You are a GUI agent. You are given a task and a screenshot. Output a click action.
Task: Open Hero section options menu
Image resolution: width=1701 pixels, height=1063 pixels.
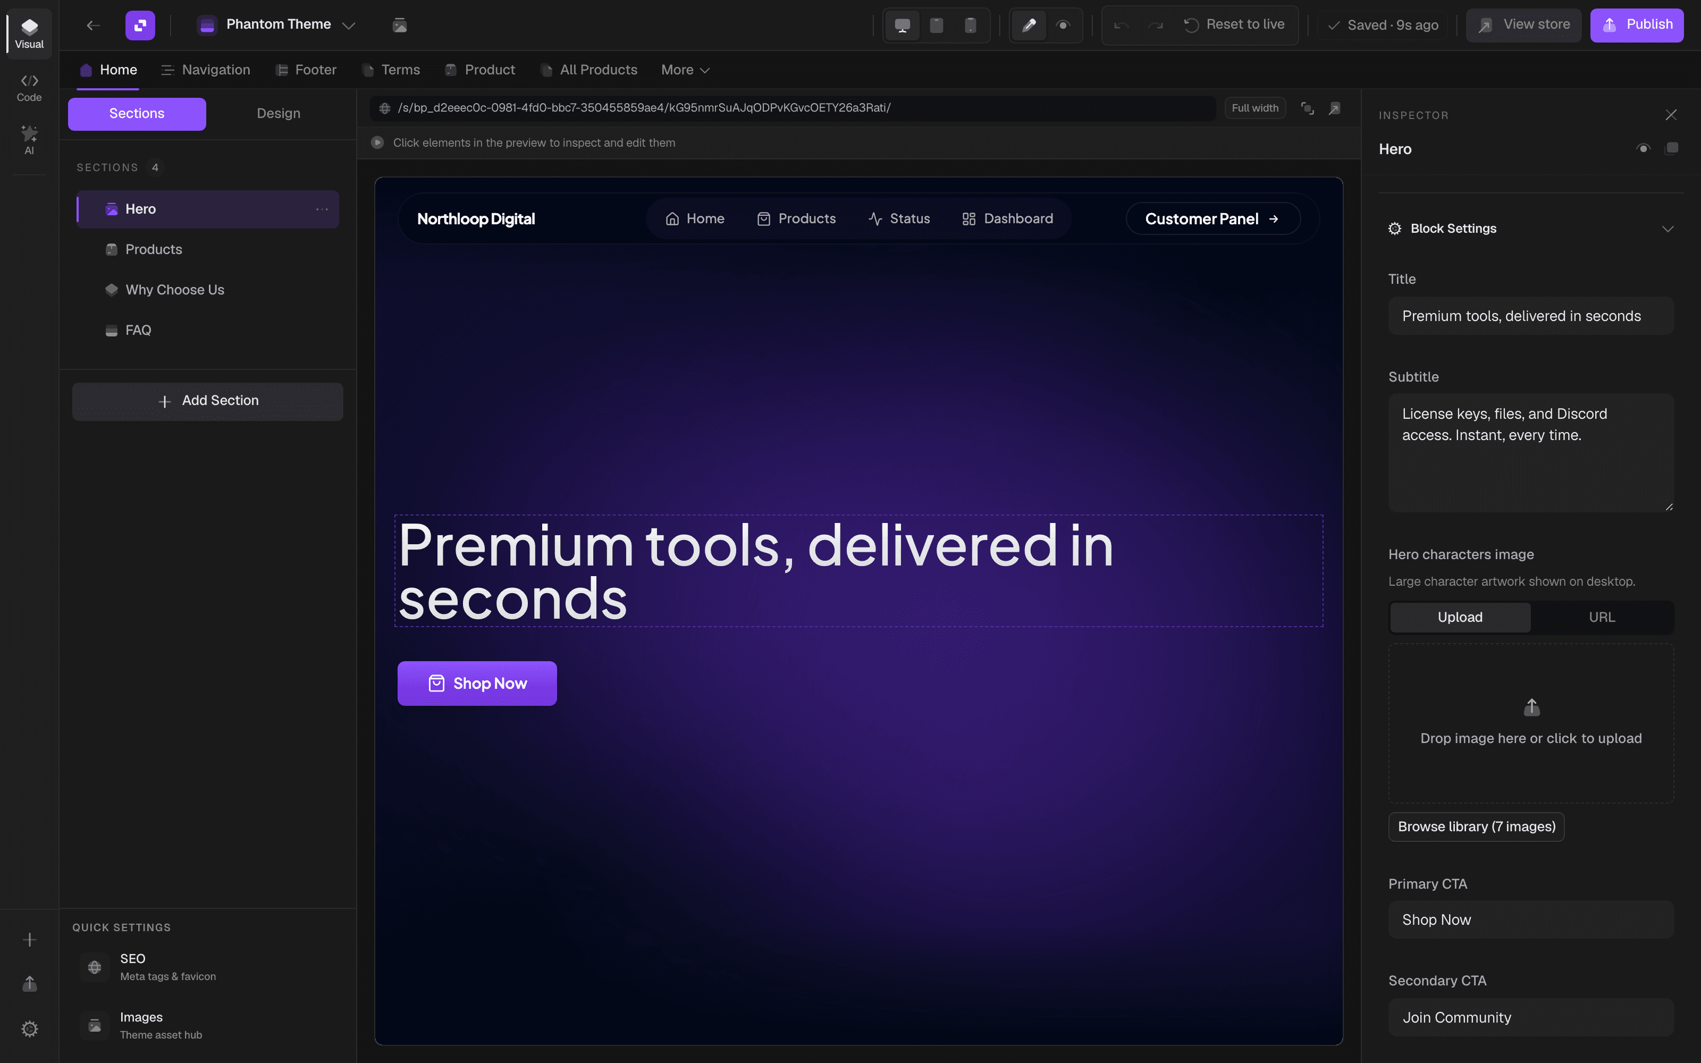[322, 209]
